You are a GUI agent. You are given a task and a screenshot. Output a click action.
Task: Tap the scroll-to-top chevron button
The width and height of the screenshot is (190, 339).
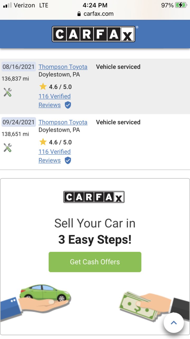(x=174, y=323)
